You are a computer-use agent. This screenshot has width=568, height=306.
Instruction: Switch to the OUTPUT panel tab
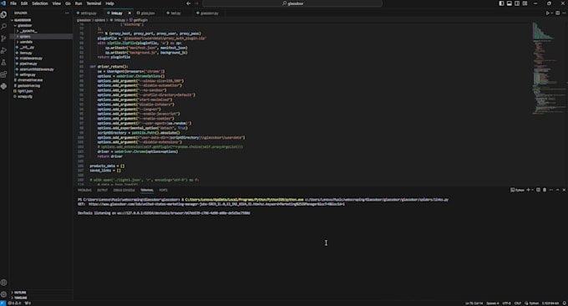point(102,190)
